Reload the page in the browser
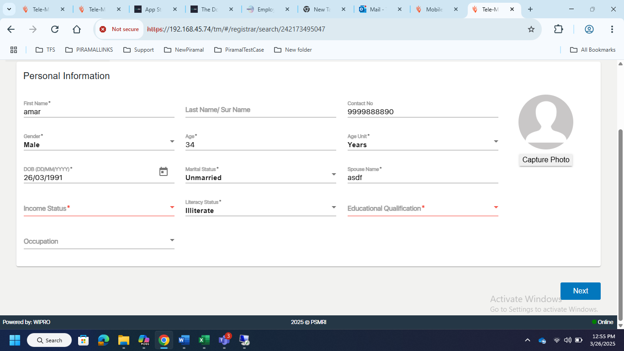Viewport: 624px width, 351px height. click(x=55, y=29)
